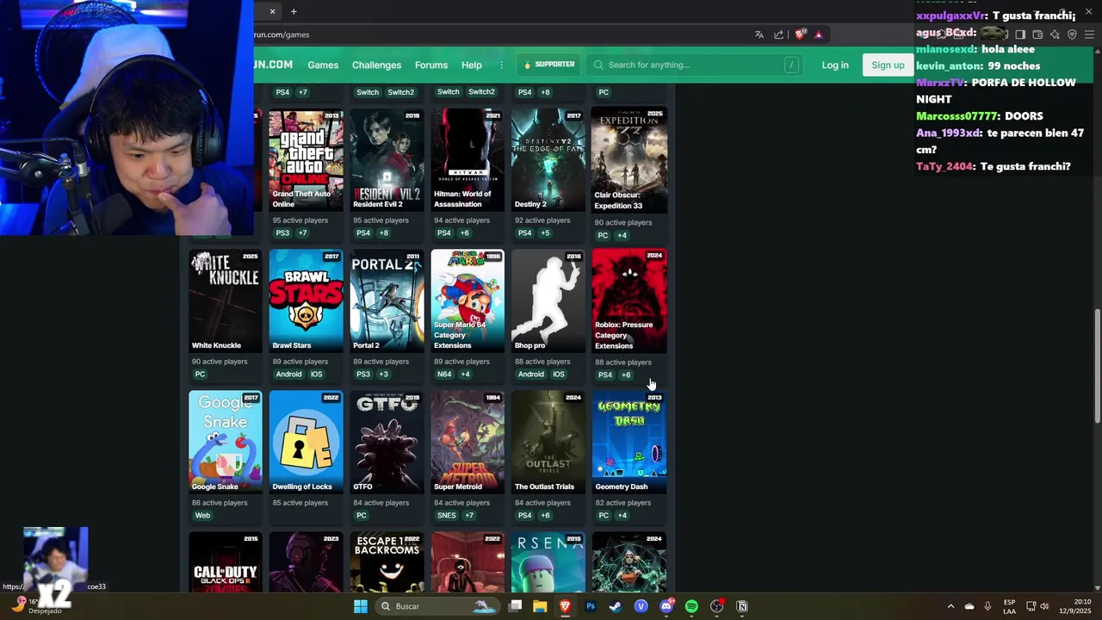
Task: Open Discord from the taskbar
Action: [x=666, y=606]
